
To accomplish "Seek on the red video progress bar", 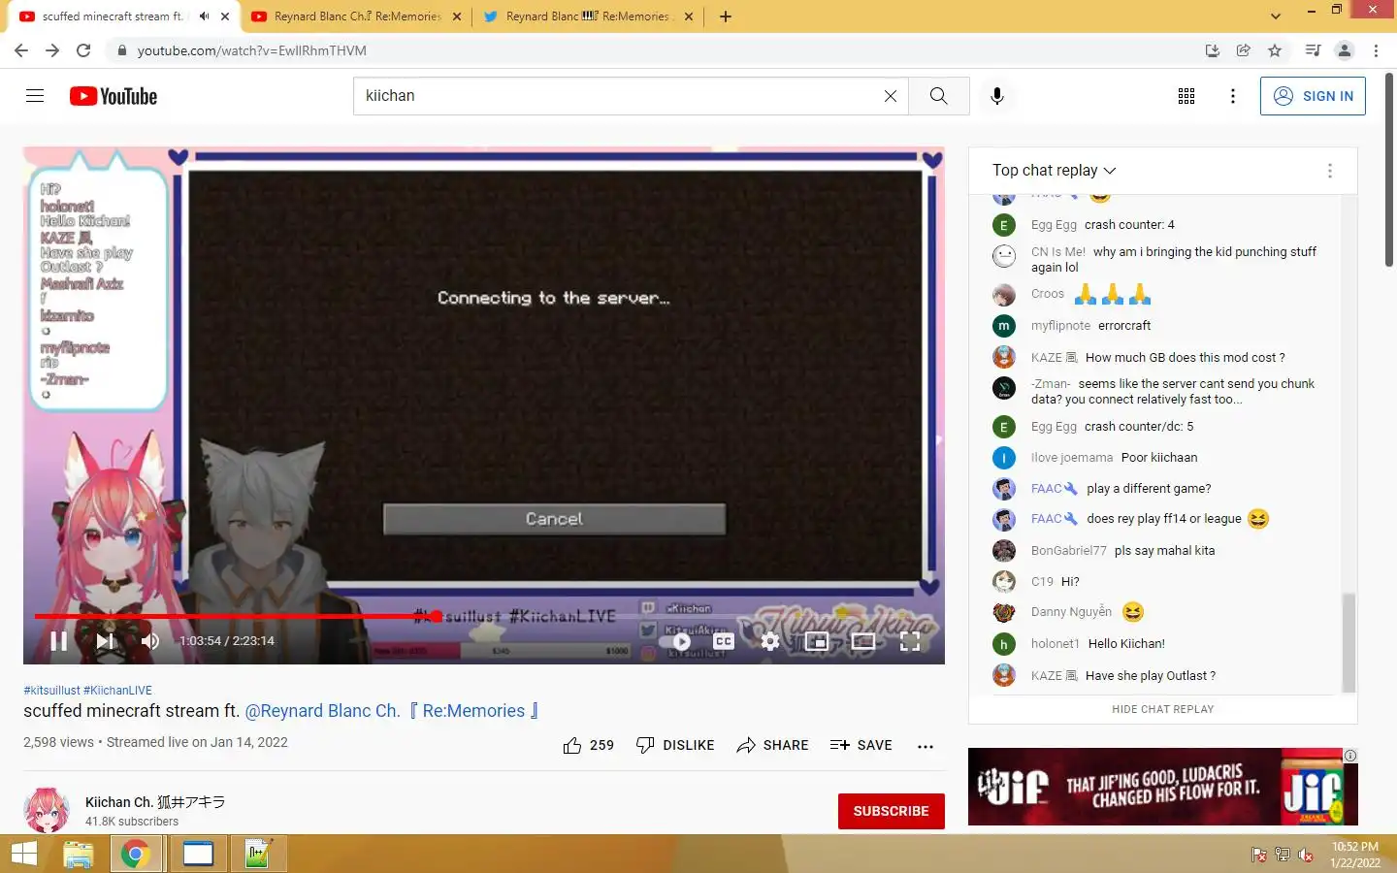I will (x=235, y=616).
